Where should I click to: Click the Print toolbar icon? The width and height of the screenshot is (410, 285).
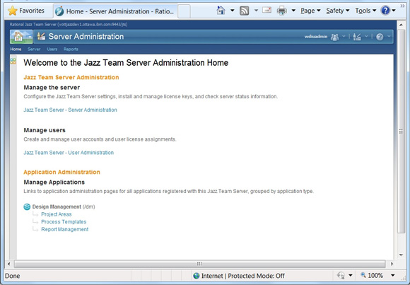[282, 11]
